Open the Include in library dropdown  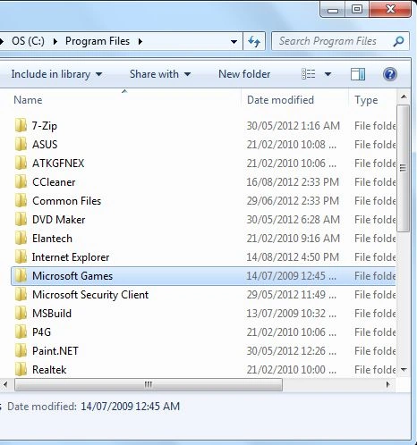[56, 74]
